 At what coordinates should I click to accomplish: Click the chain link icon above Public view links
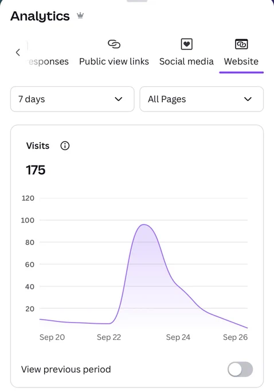coord(114,44)
